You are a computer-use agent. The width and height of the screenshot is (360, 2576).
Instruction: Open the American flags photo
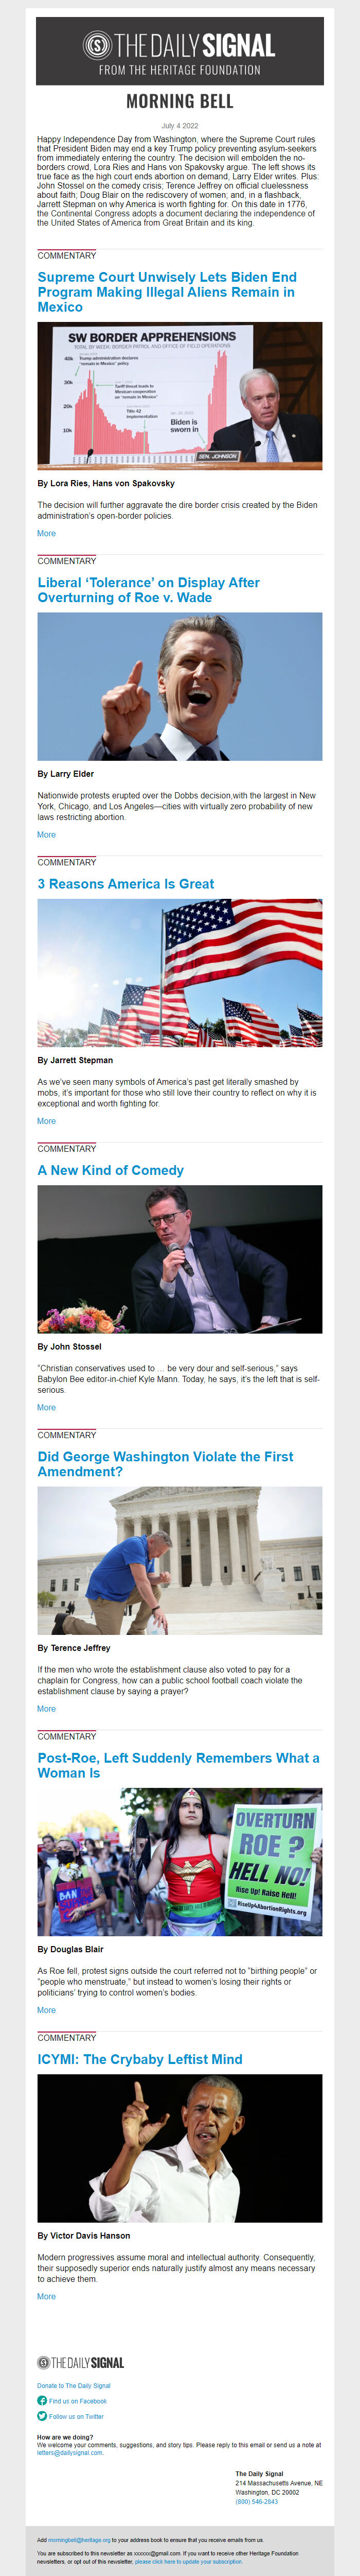179,973
